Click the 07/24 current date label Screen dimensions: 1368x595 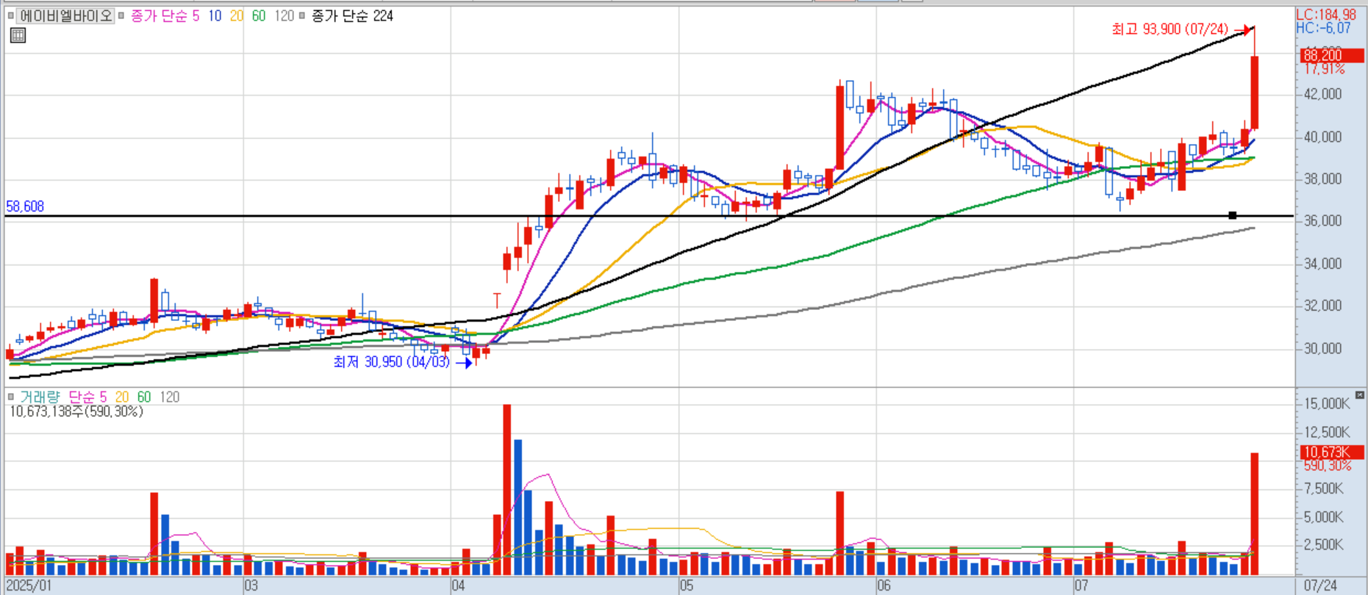[x=1320, y=585]
